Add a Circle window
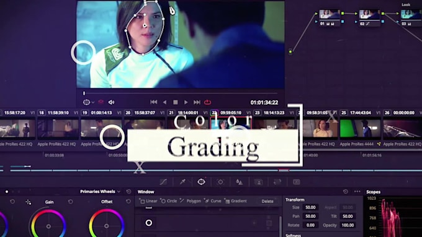 click(169, 200)
